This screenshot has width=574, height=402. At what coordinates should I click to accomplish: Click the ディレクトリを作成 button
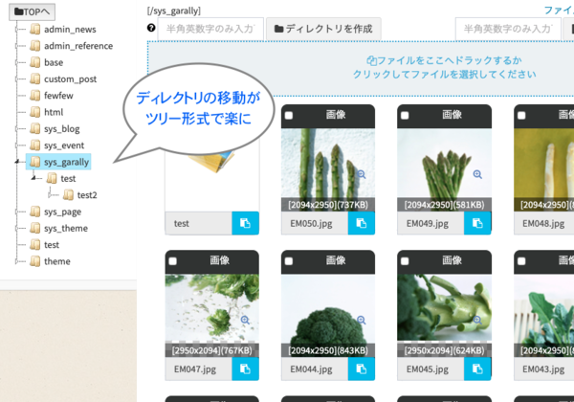(x=323, y=29)
